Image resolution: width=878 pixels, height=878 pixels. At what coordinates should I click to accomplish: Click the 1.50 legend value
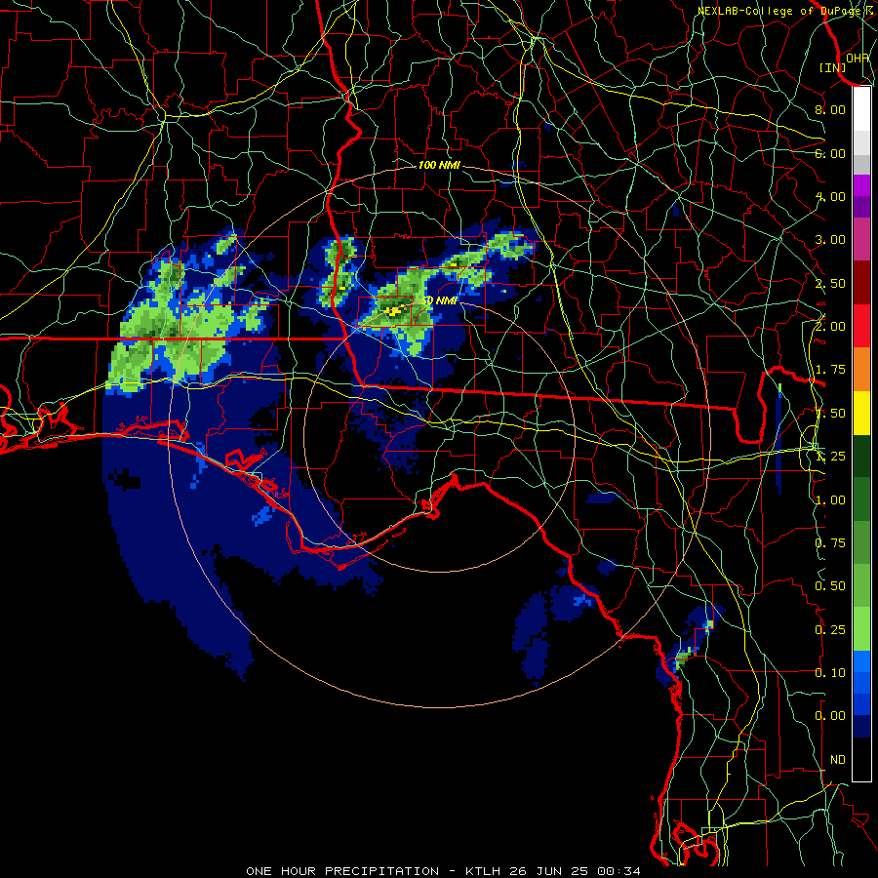[x=830, y=414]
